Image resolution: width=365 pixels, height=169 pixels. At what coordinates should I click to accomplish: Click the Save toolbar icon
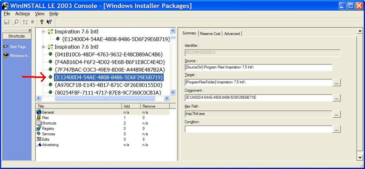tap(7, 22)
